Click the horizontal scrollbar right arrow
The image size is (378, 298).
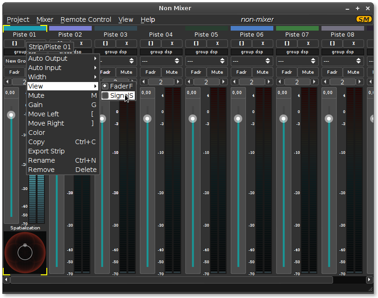[x=369, y=280]
